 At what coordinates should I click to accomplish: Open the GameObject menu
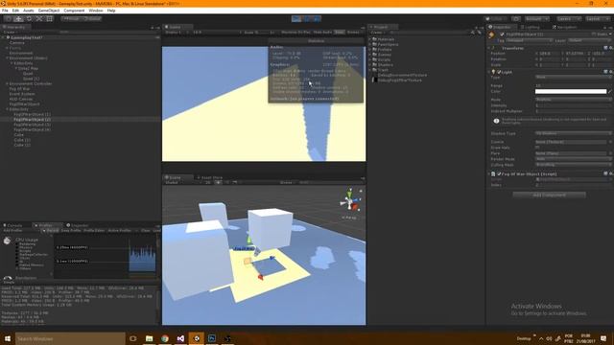(x=49, y=11)
